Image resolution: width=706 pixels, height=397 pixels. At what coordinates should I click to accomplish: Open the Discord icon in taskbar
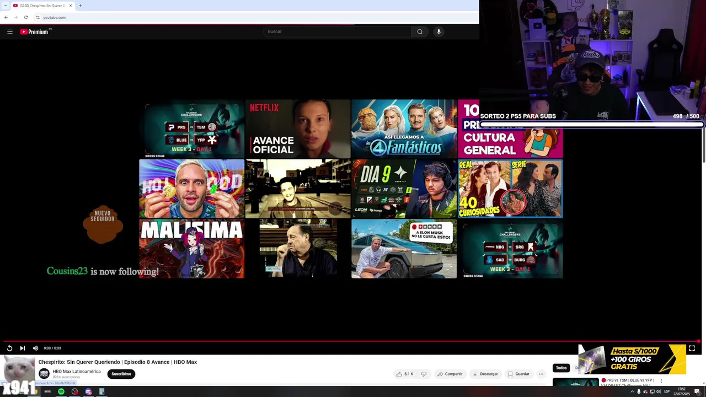point(88,391)
